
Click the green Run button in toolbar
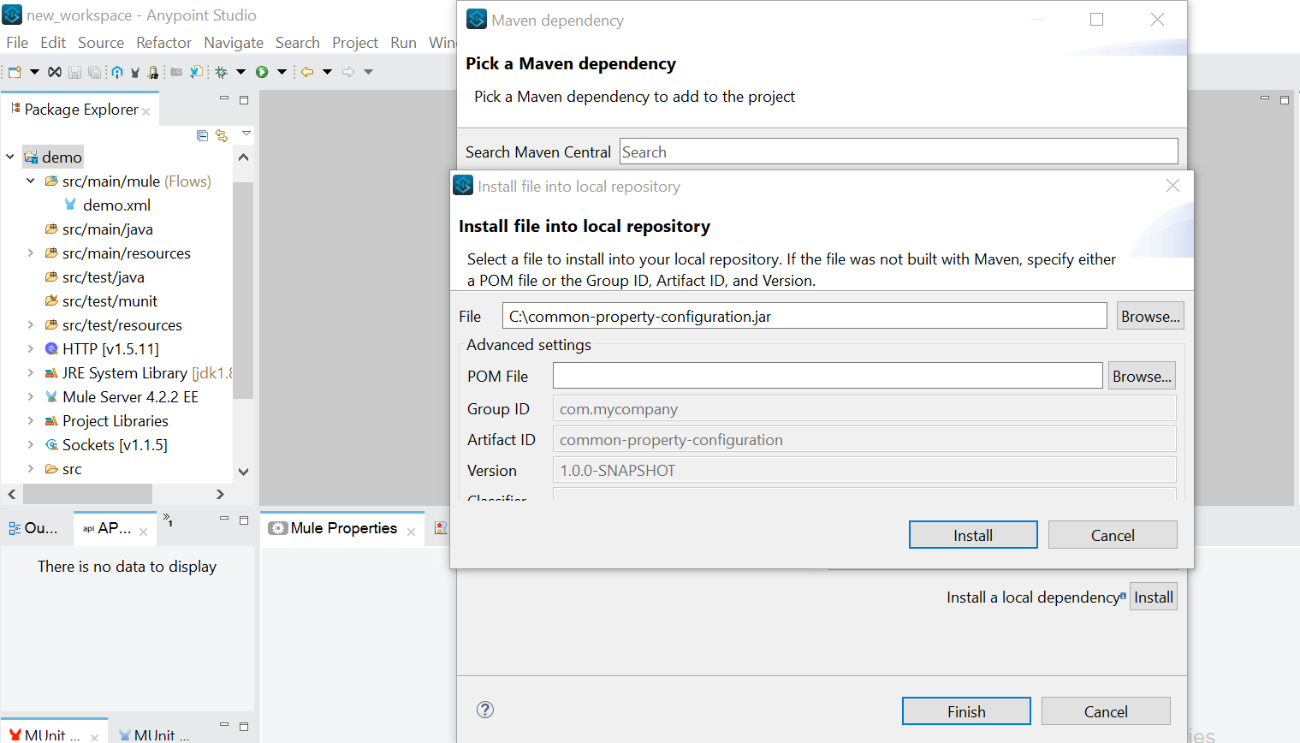[262, 72]
